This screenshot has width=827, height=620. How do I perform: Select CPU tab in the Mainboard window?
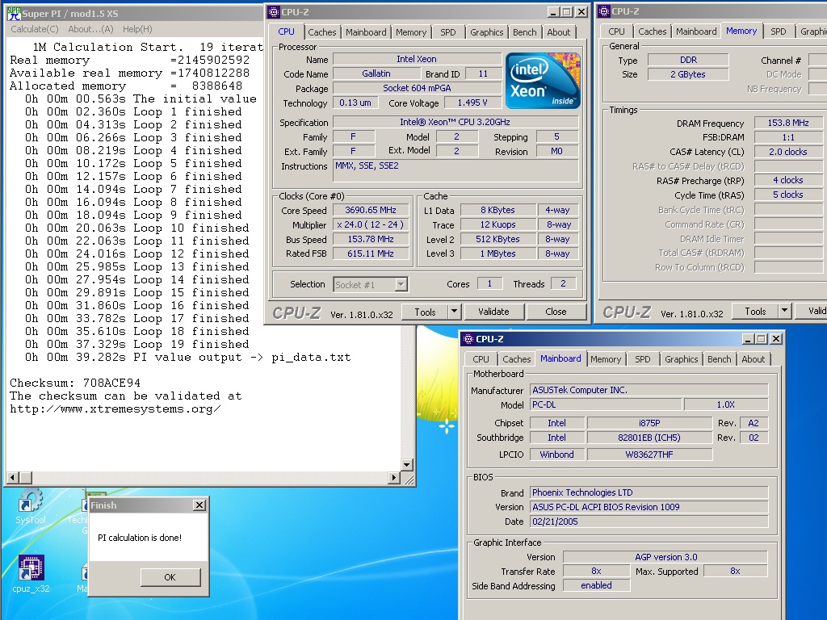click(481, 359)
